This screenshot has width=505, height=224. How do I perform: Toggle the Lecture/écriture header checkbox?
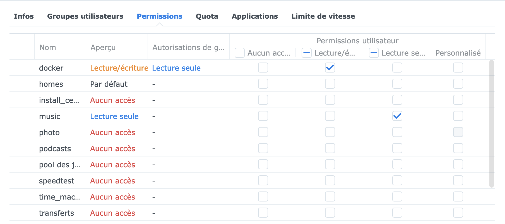(x=307, y=53)
